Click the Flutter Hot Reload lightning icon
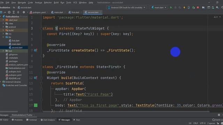This screenshot has width=223, height=125. [184, 8]
